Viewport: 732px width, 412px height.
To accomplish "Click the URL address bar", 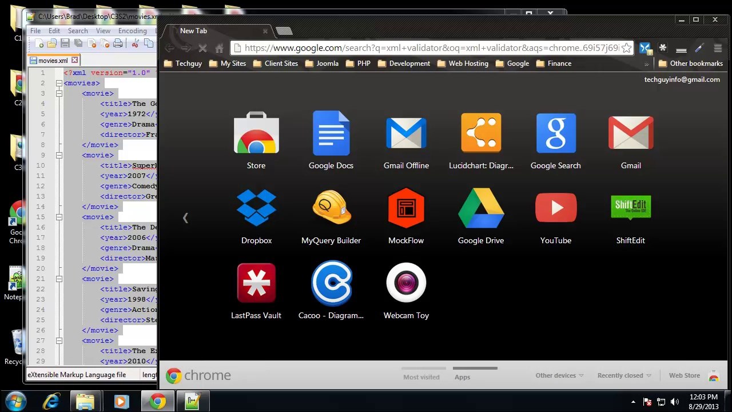I will pyautogui.click(x=431, y=48).
